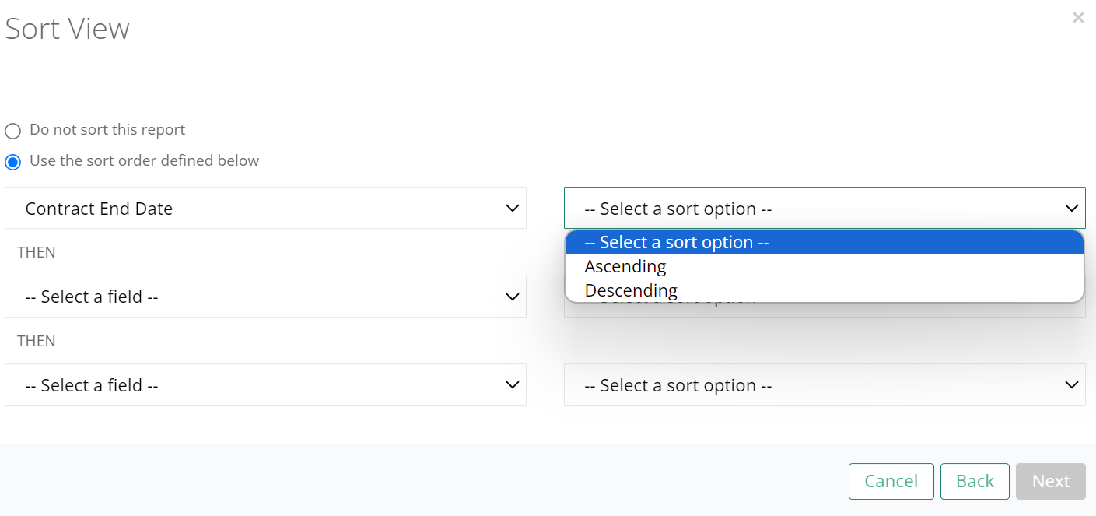Screen dimensions: 1096x516
Task: Go back with the Back button
Action: pos(975,481)
